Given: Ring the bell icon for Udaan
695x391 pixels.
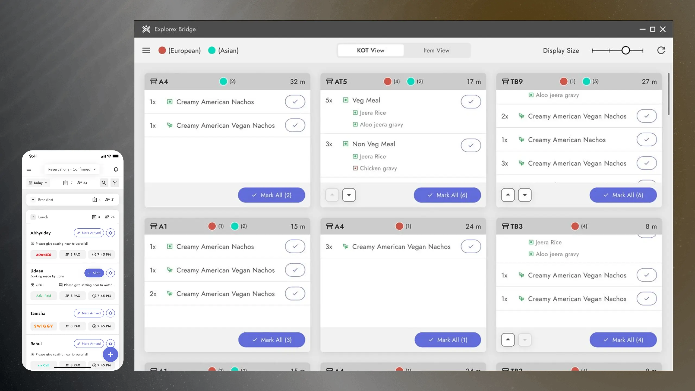Looking at the screenshot, I should click(x=110, y=273).
